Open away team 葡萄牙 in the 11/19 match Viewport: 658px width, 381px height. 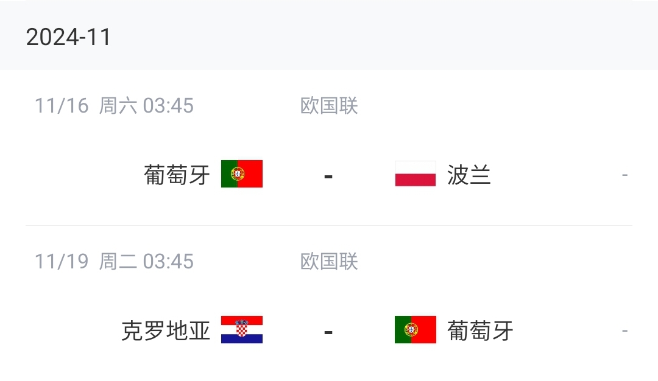tap(481, 331)
